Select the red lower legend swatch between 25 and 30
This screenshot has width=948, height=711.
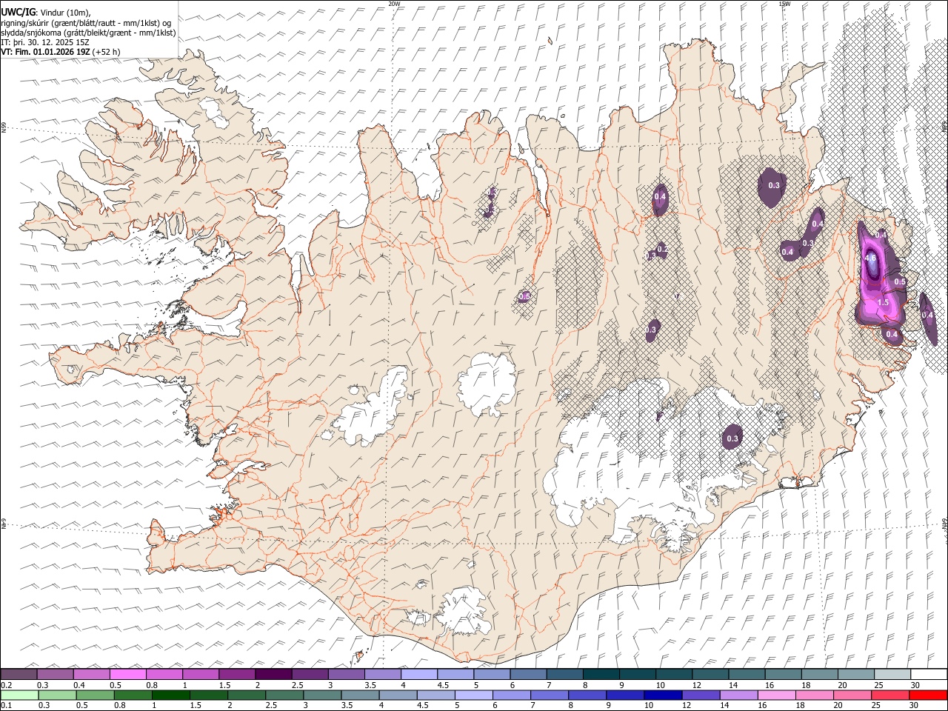(x=889, y=695)
